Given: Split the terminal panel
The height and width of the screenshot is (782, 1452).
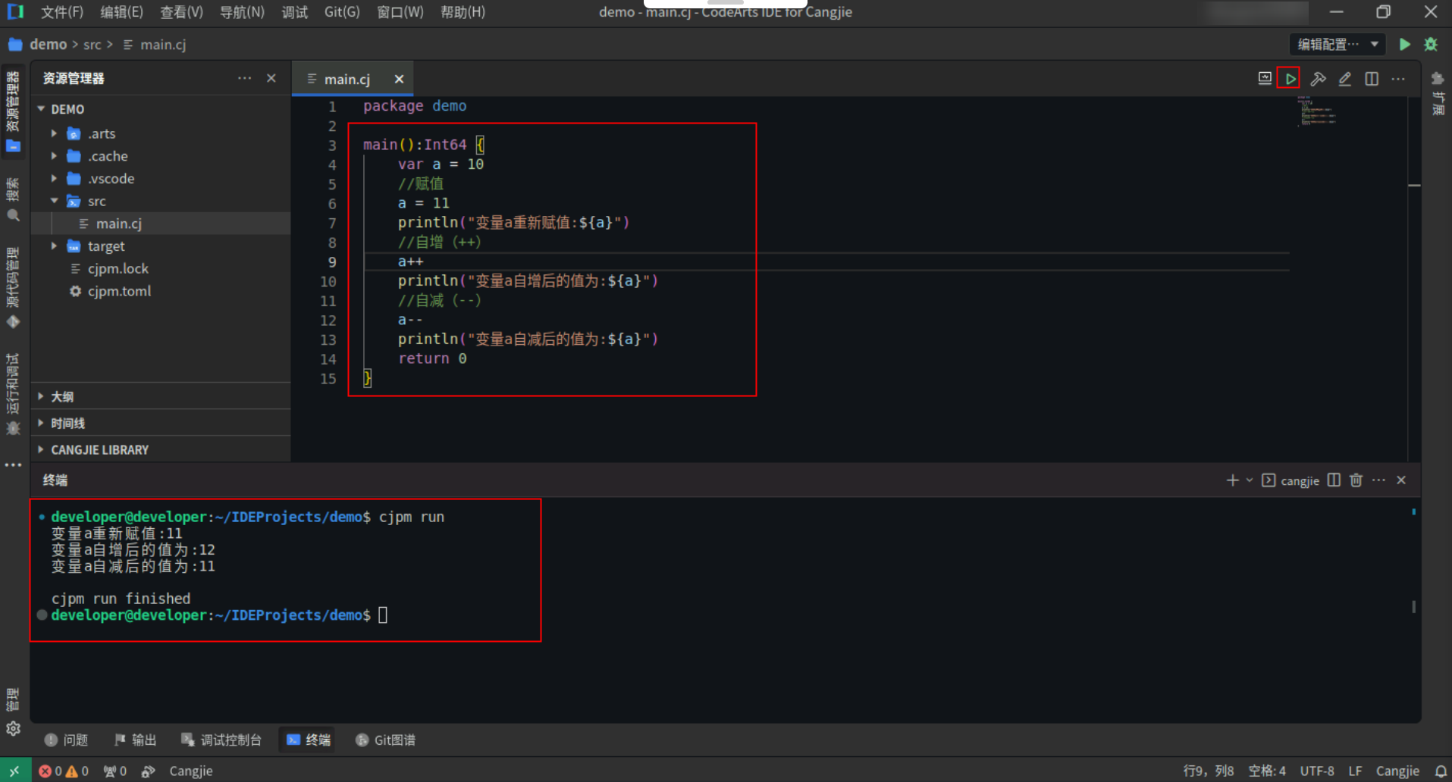Looking at the screenshot, I should coord(1334,480).
